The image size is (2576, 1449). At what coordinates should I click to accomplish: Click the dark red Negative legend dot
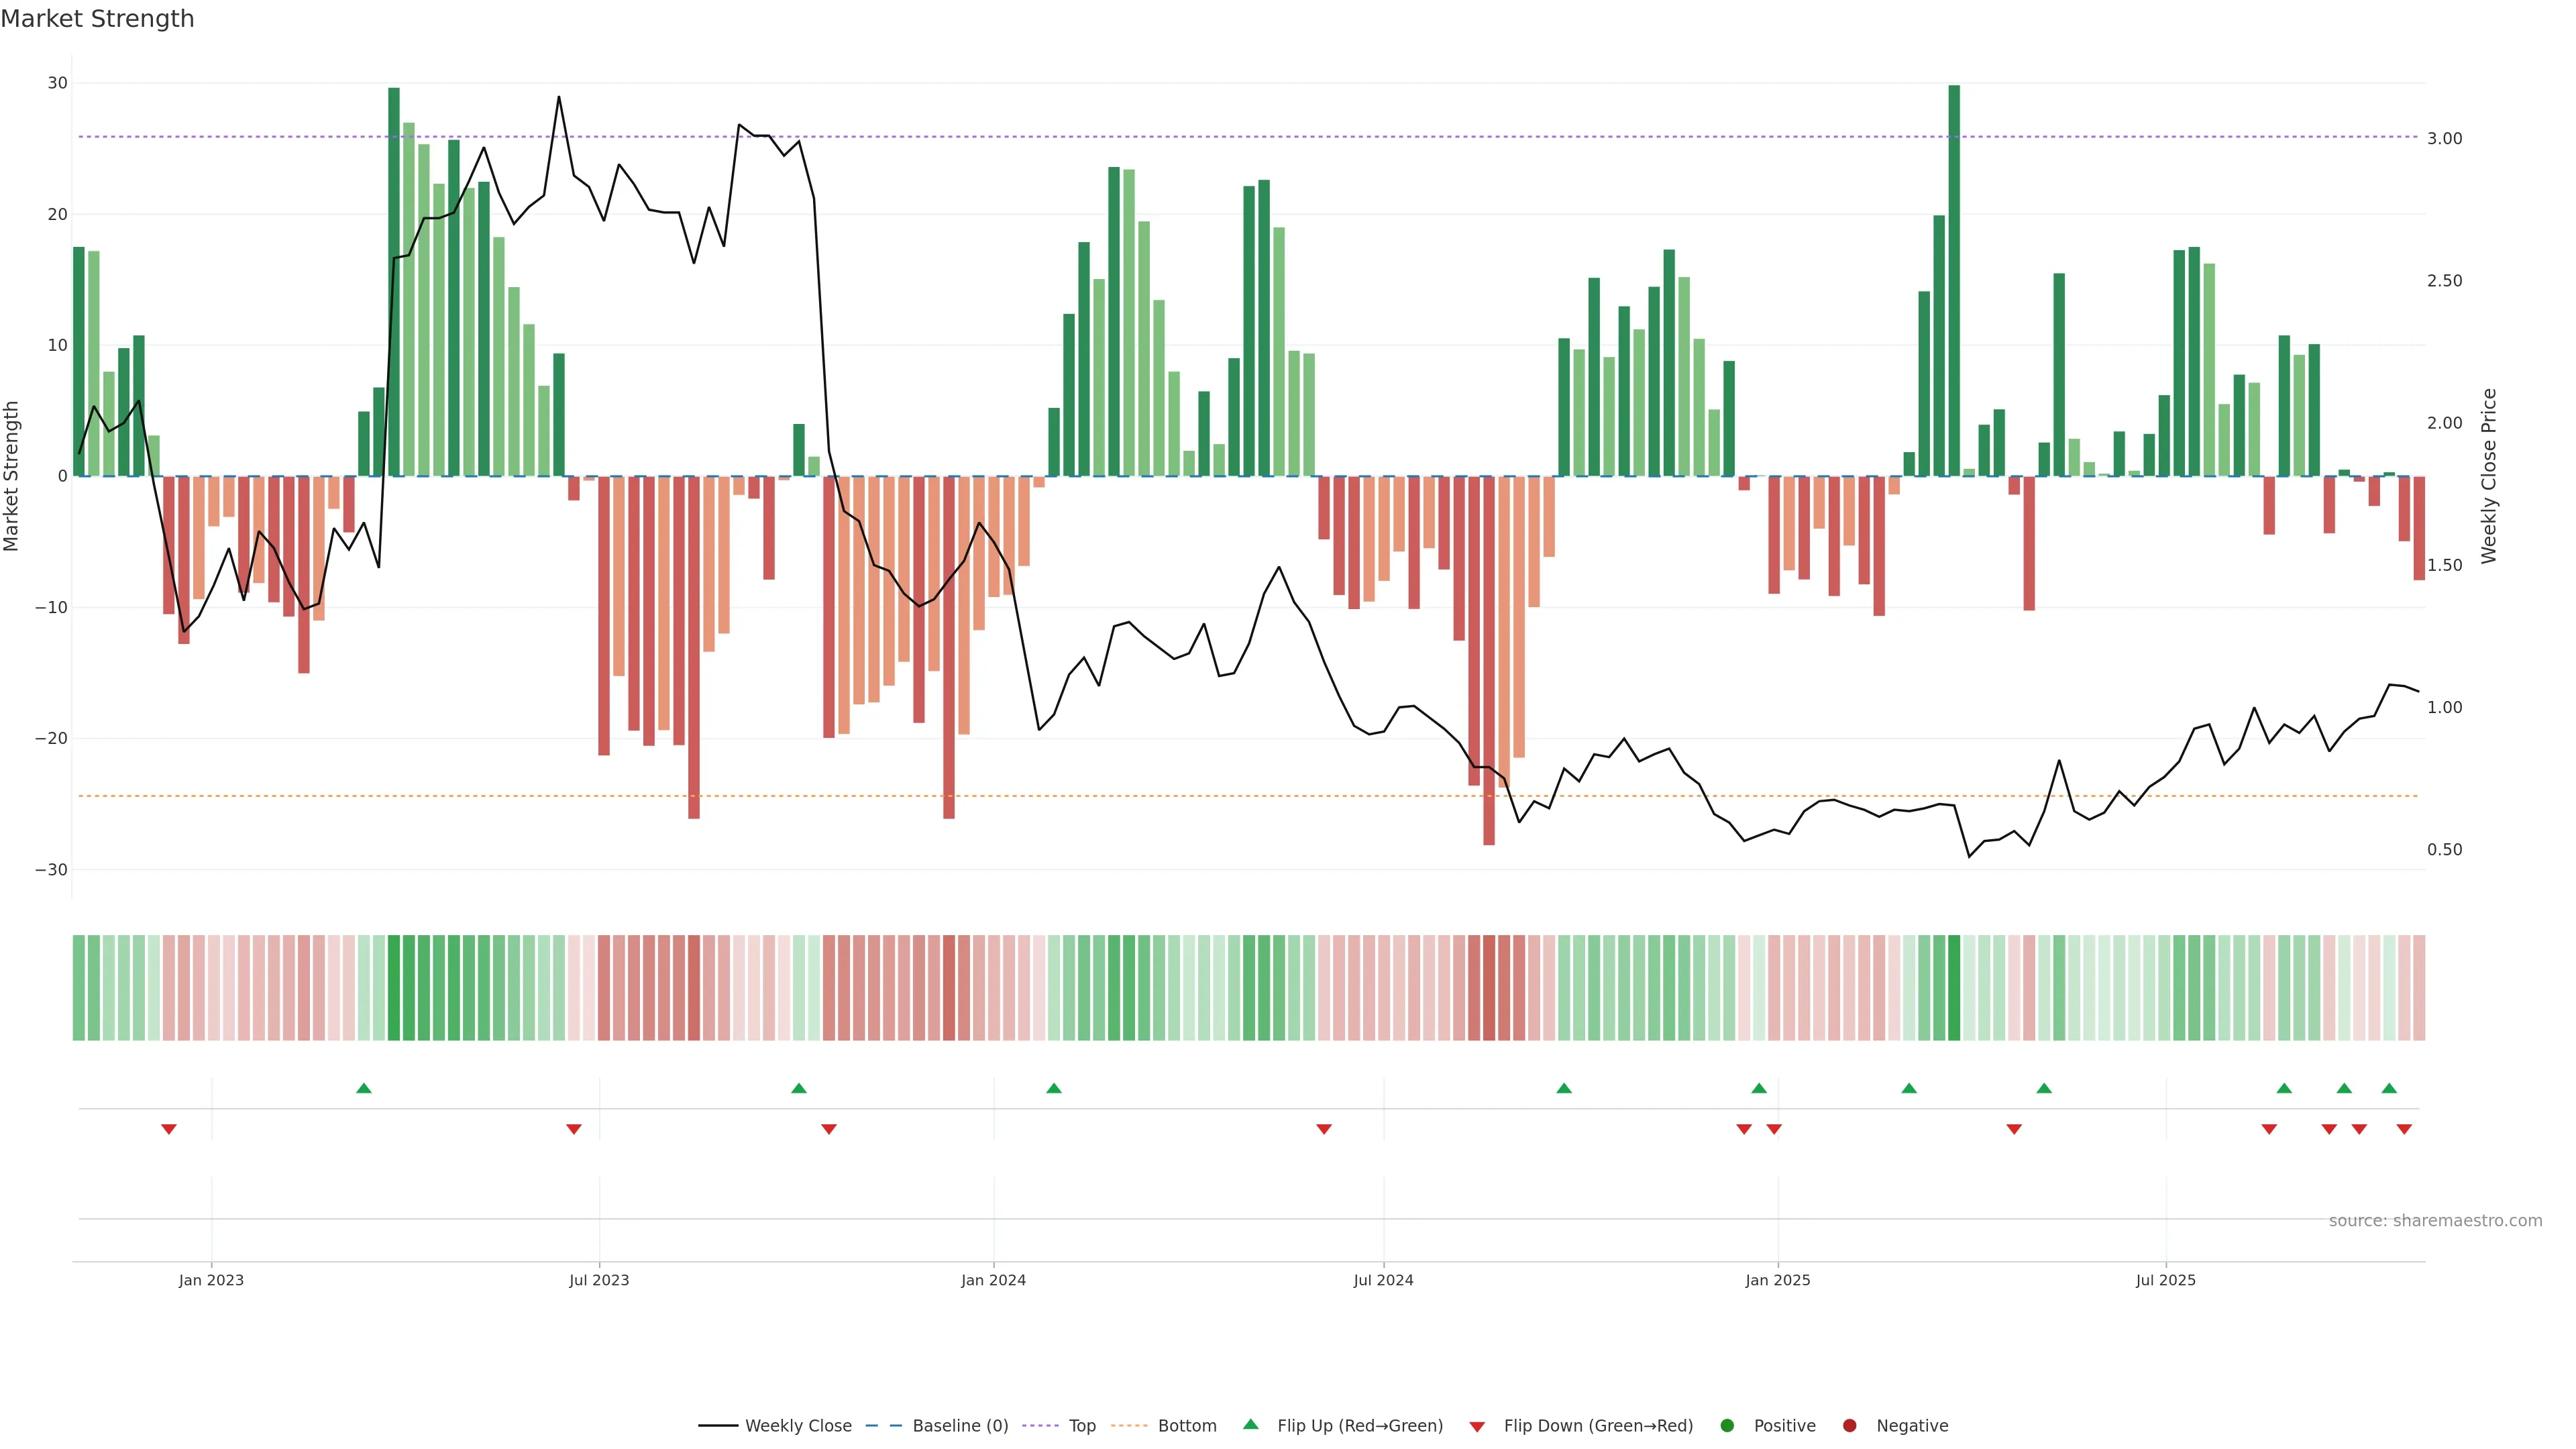pos(1849,1425)
